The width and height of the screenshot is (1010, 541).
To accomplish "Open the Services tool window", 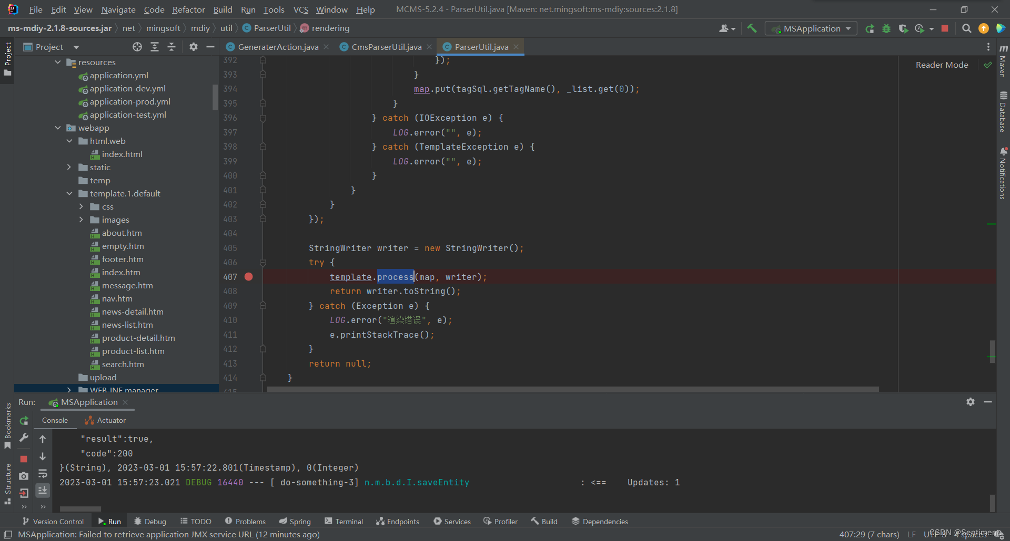I will tap(452, 521).
